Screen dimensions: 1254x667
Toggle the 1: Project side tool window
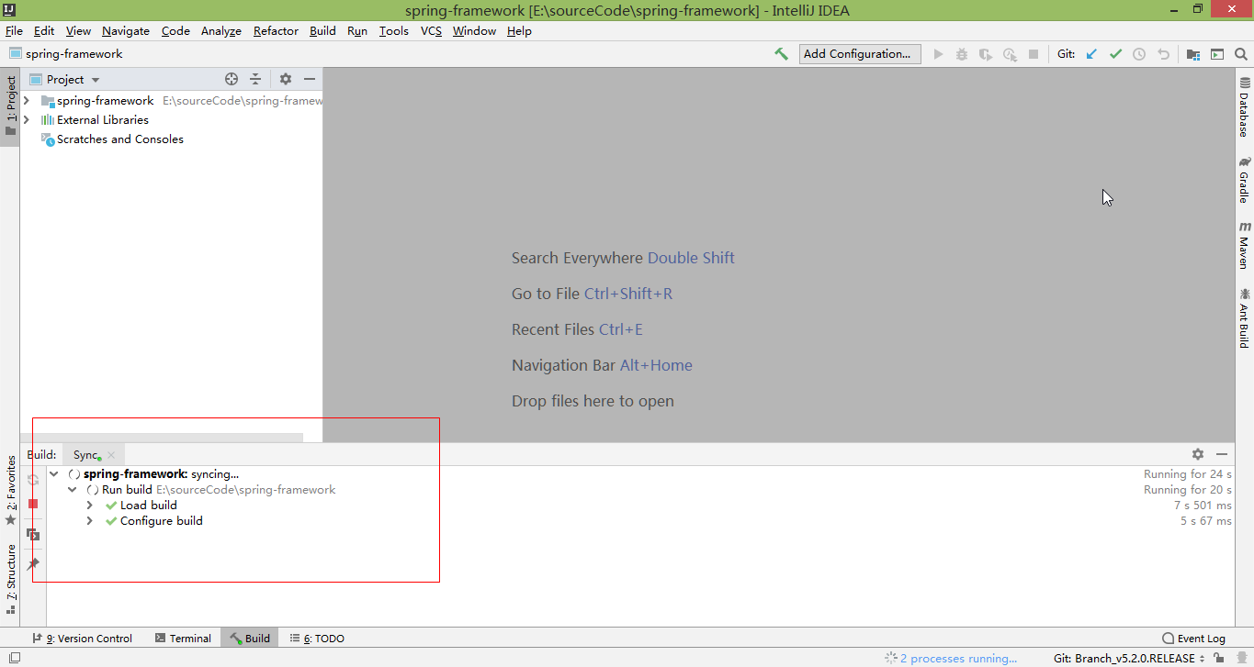[10, 106]
